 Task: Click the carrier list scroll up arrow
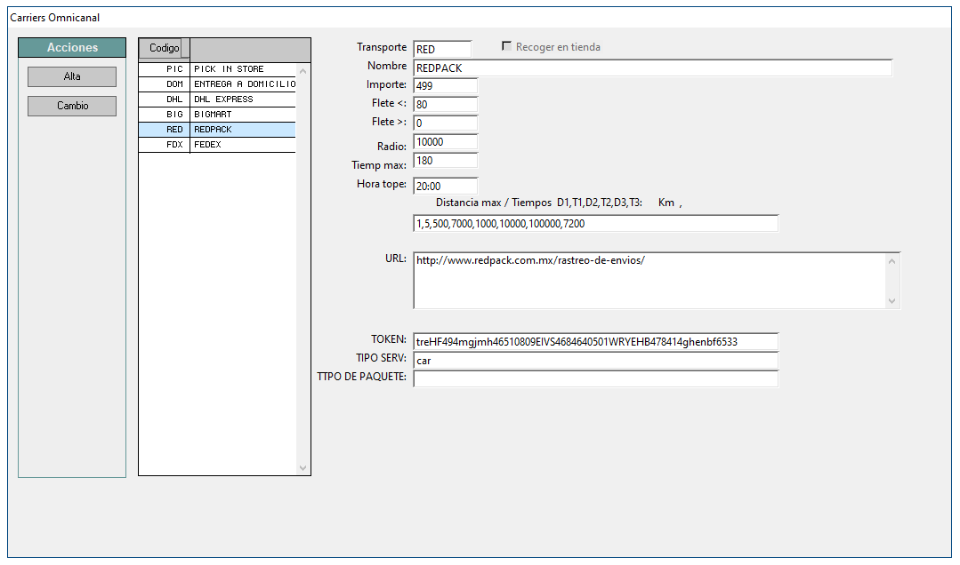303,71
